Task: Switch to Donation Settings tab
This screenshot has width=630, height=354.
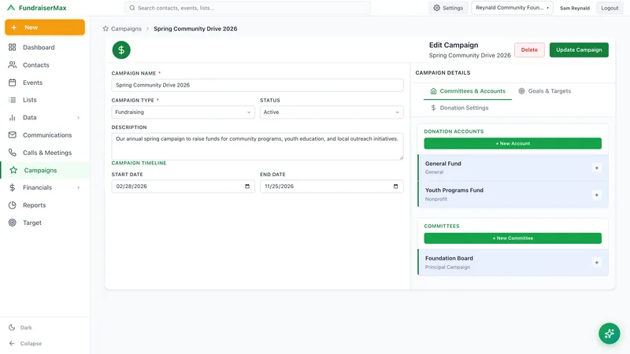Action: 460,108
